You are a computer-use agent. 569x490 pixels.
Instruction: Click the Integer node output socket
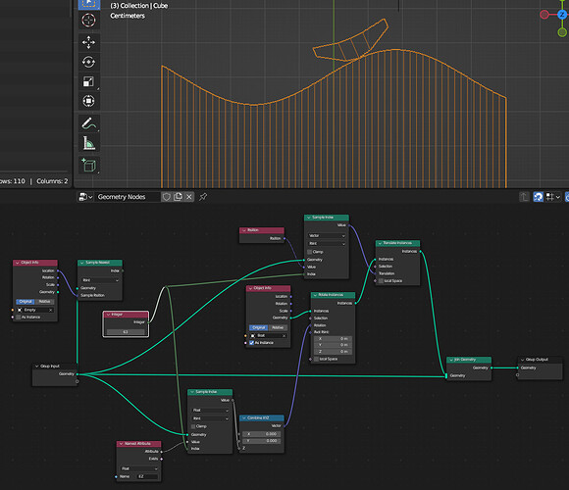tap(149, 321)
